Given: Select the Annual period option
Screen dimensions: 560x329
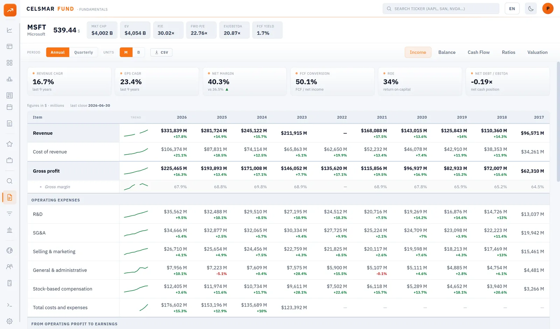Looking at the screenshot, I should (57, 52).
